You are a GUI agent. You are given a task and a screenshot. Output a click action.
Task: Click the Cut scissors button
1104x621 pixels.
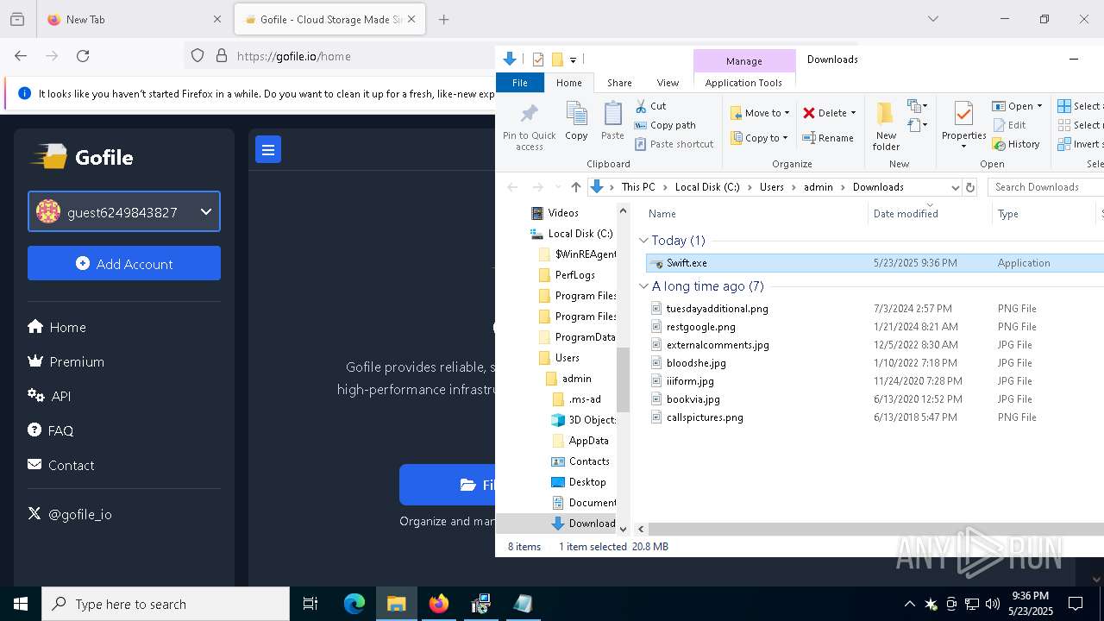[x=651, y=106]
